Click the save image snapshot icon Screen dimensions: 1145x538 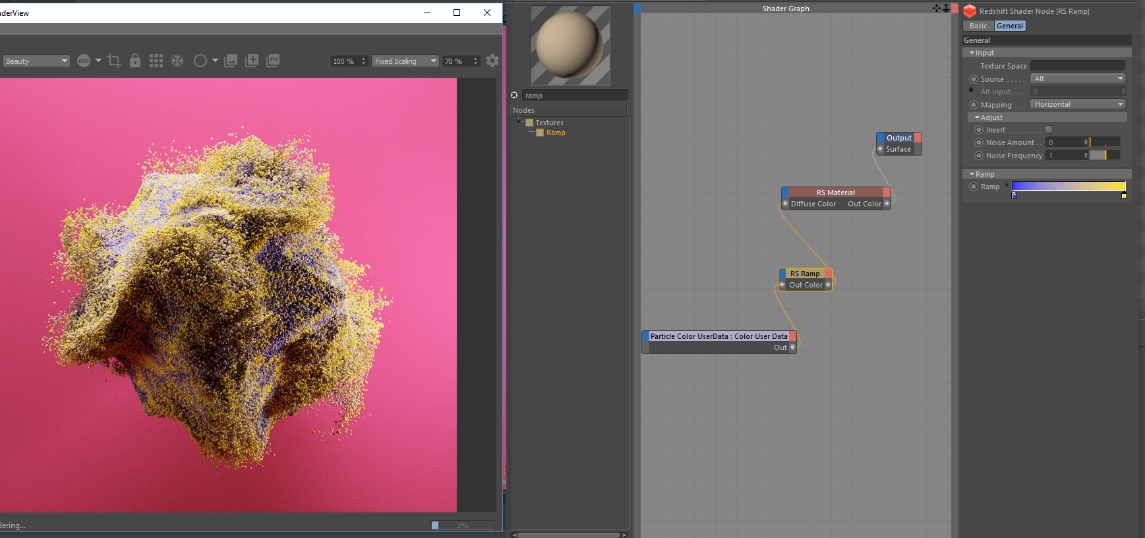(231, 61)
